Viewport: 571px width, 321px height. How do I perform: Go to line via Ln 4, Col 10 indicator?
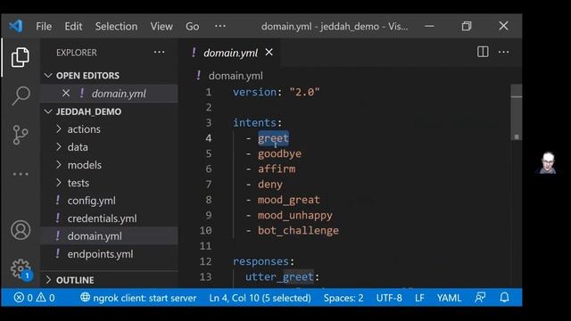260,298
